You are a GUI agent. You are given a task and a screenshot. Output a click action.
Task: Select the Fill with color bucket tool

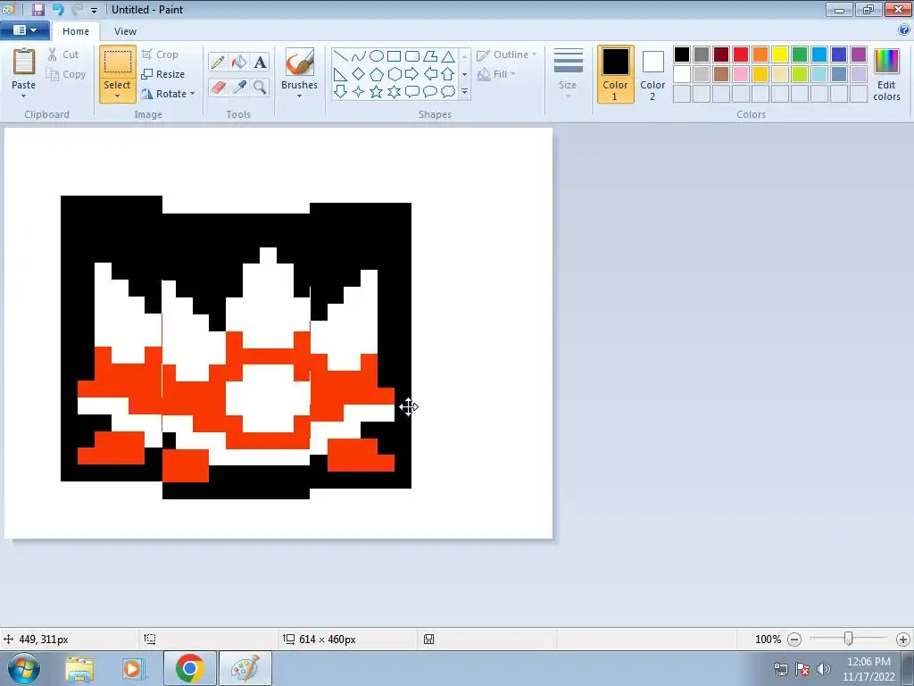(x=239, y=62)
